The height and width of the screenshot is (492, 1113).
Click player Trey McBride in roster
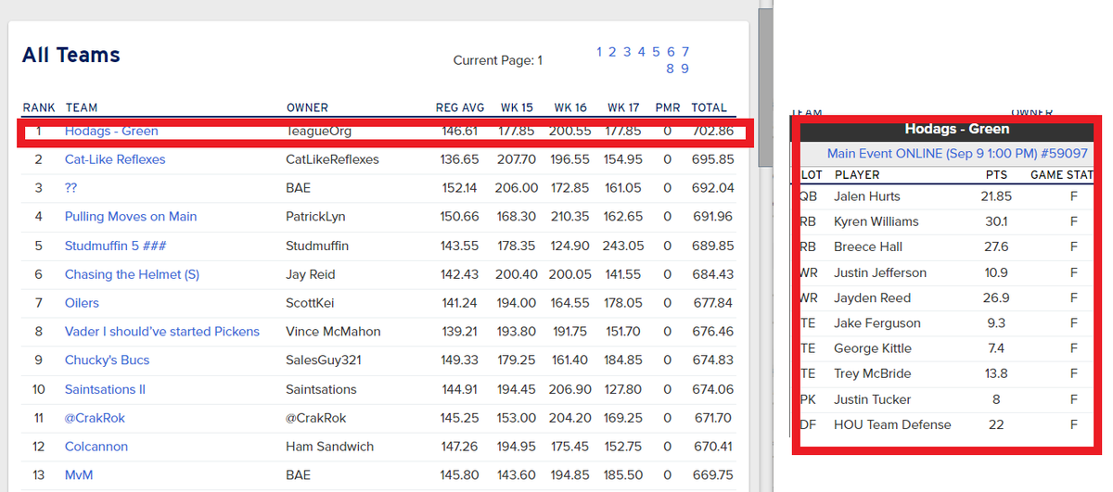873,373
